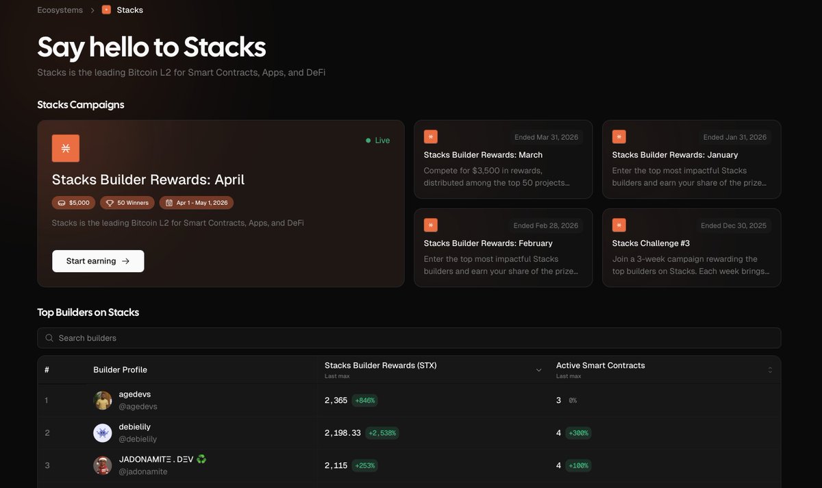Click 2,115 rewards value
This screenshot has height=488, width=822.
click(336, 466)
